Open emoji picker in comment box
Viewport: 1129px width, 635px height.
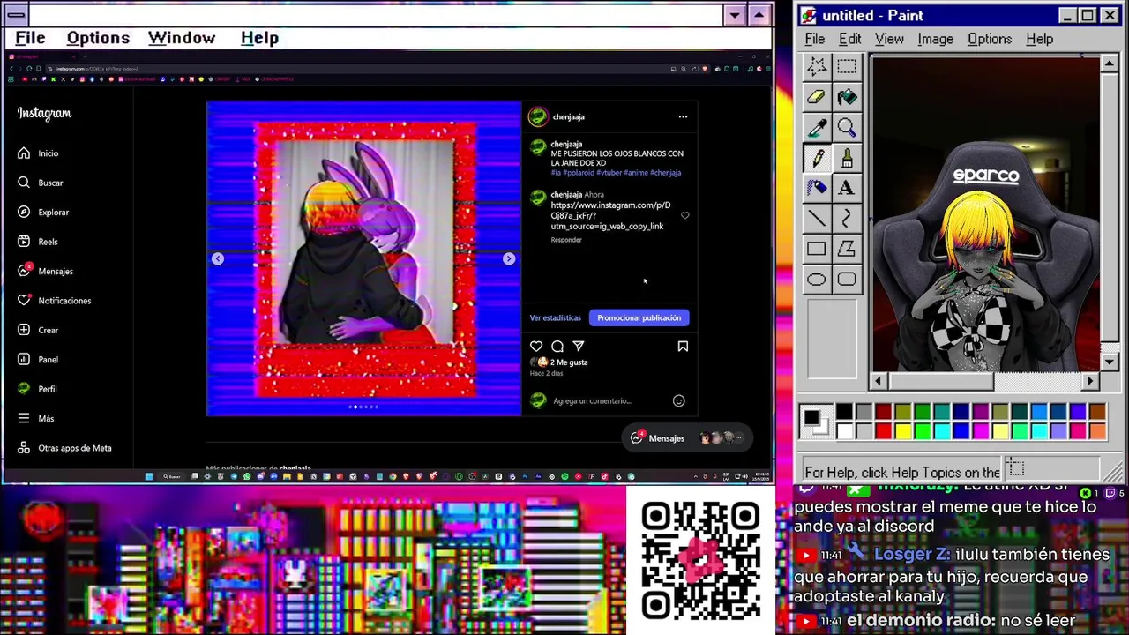[679, 401]
